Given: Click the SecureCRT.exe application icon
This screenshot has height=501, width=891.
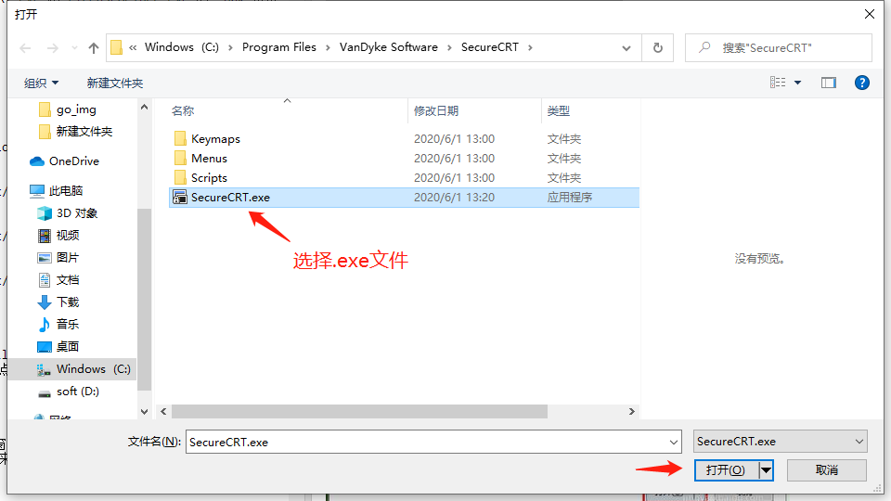Looking at the screenshot, I should click(x=179, y=197).
